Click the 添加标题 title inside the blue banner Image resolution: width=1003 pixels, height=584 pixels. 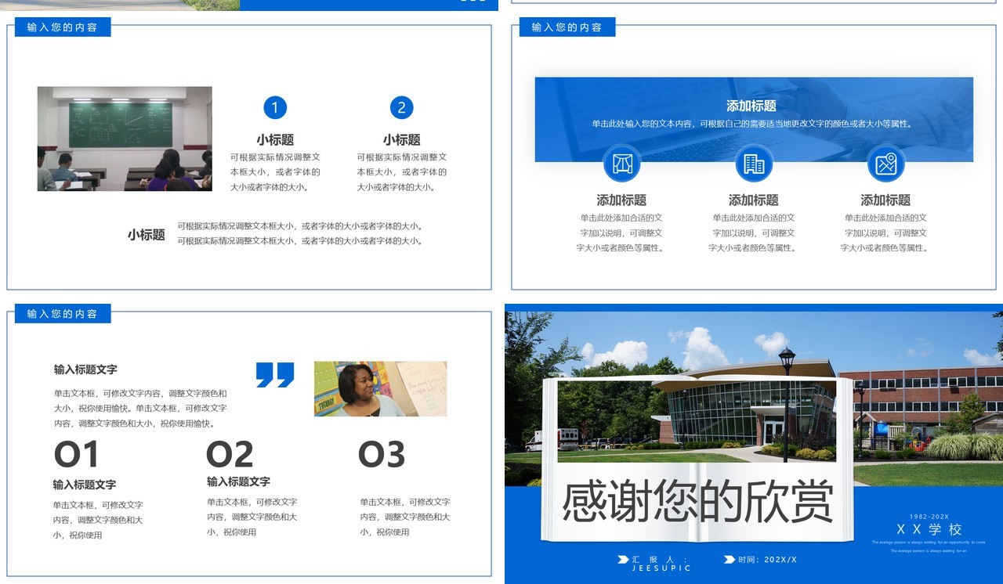(751, 106)
